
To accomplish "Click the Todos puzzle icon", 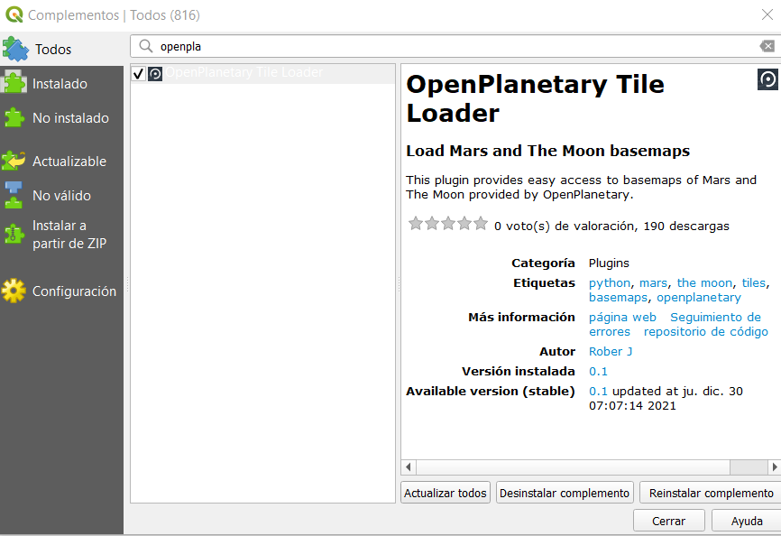I will (x=15, y=49).
